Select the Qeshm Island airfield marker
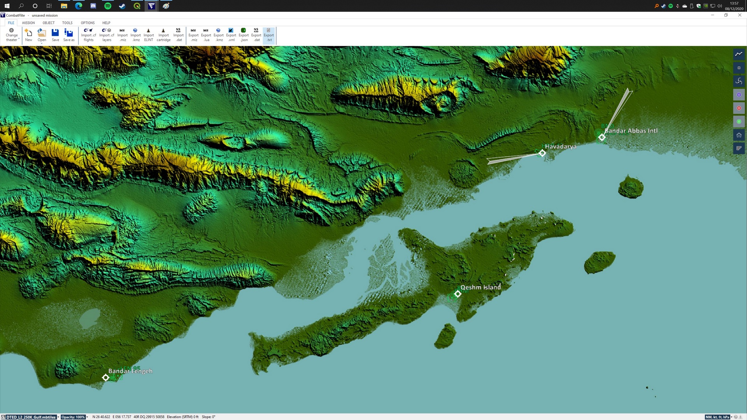 tap(458, 294)
